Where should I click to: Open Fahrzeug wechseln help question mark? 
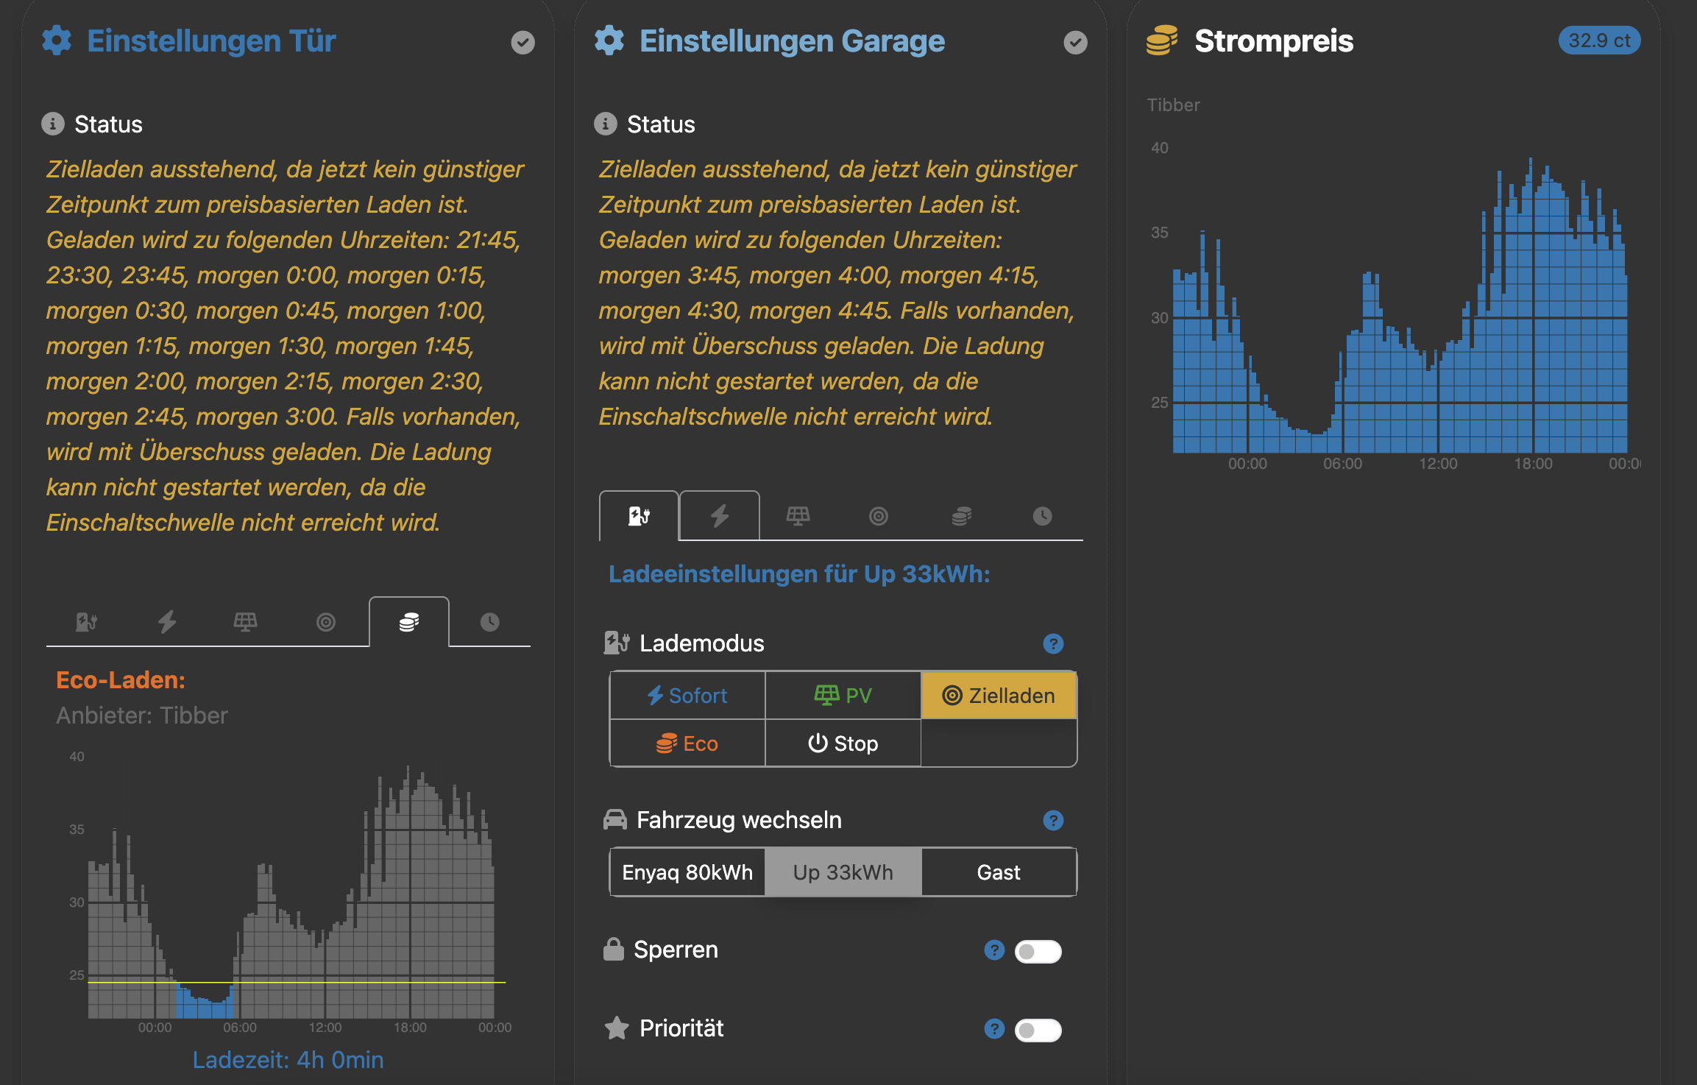[x=1053, y=820]
